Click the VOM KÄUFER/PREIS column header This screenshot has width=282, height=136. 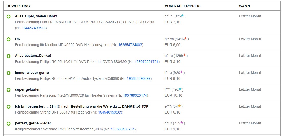[182, 6]
